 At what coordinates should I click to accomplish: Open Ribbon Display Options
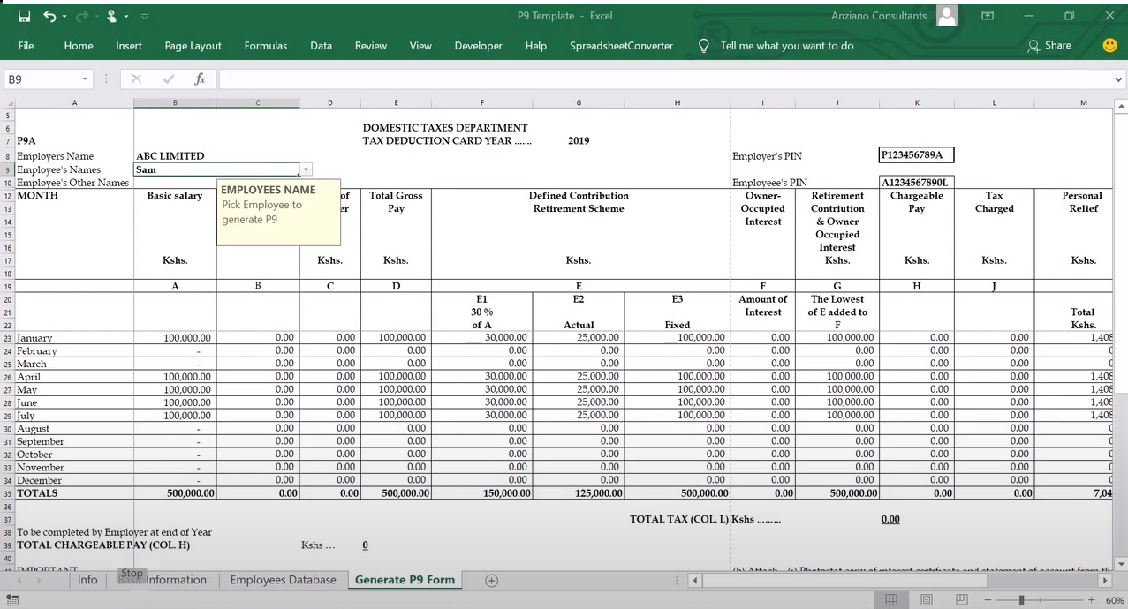tap(988, 16)
